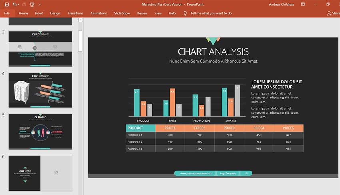
Task: Click the Andrew Childress account name
Action: 282,4
